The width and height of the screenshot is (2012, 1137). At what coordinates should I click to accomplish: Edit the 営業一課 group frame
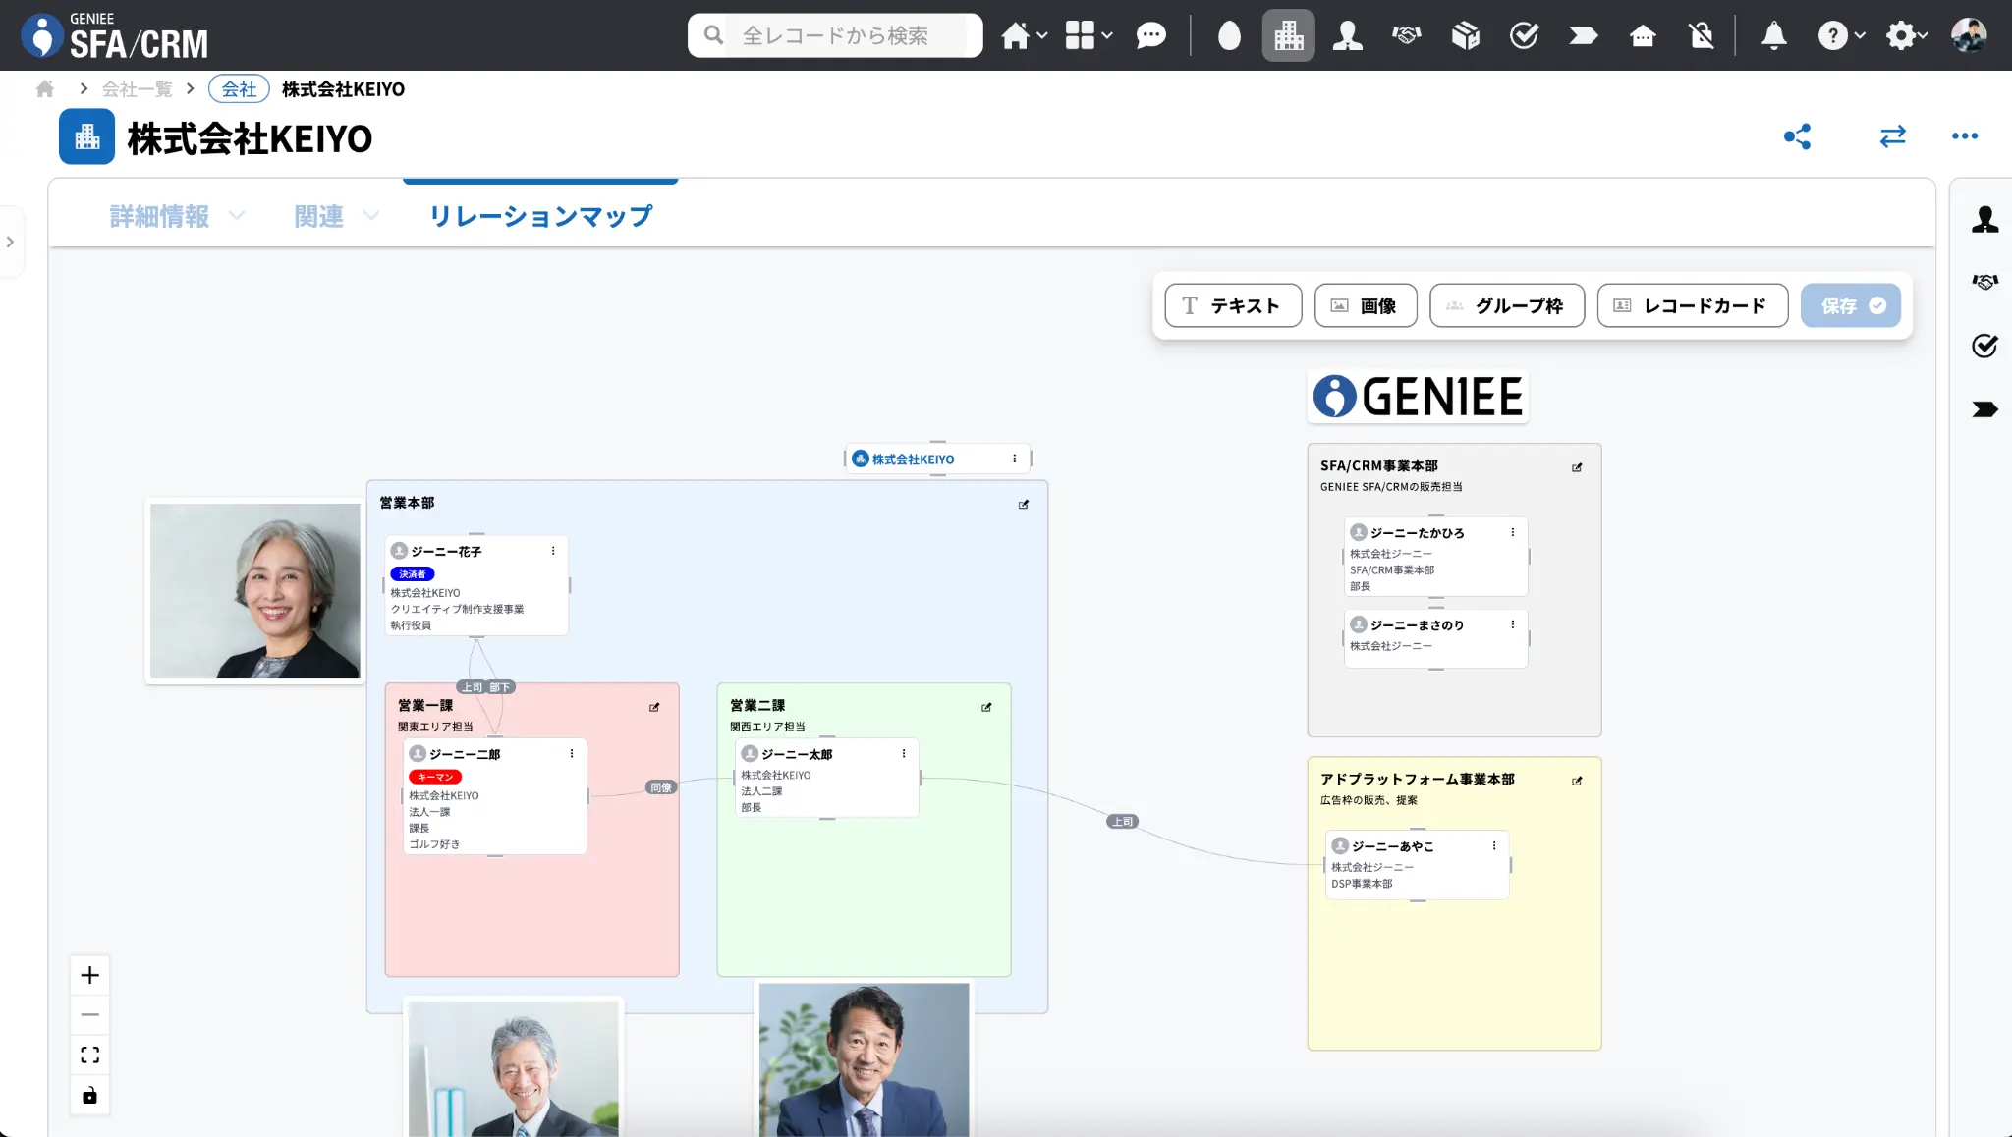[x=654, y=707]
